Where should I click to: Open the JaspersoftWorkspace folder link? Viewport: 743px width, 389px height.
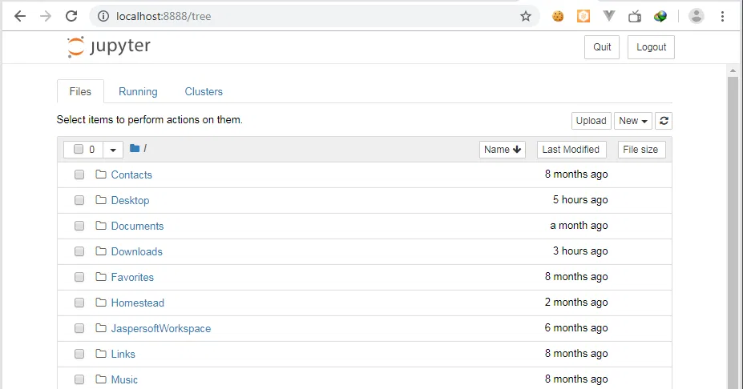(160, 328)
